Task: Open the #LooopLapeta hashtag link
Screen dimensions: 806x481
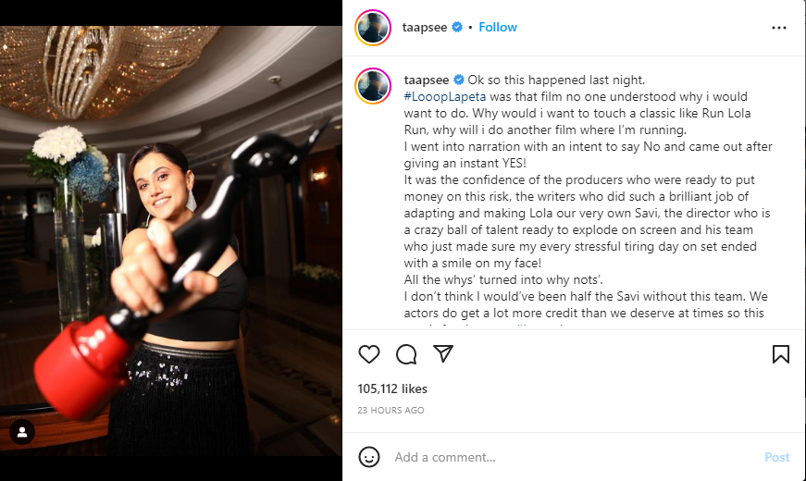Action: pyautogui.click(x=443, y=96)
